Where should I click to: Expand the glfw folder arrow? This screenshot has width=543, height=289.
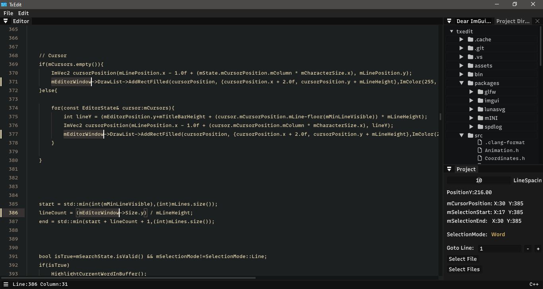[x=471, y=92]
